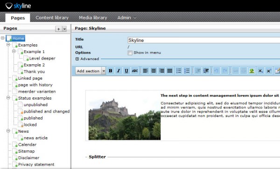This screenshot has width=280, height=169.
Task: Apply superscript formatting
Action: coord(269,71)
